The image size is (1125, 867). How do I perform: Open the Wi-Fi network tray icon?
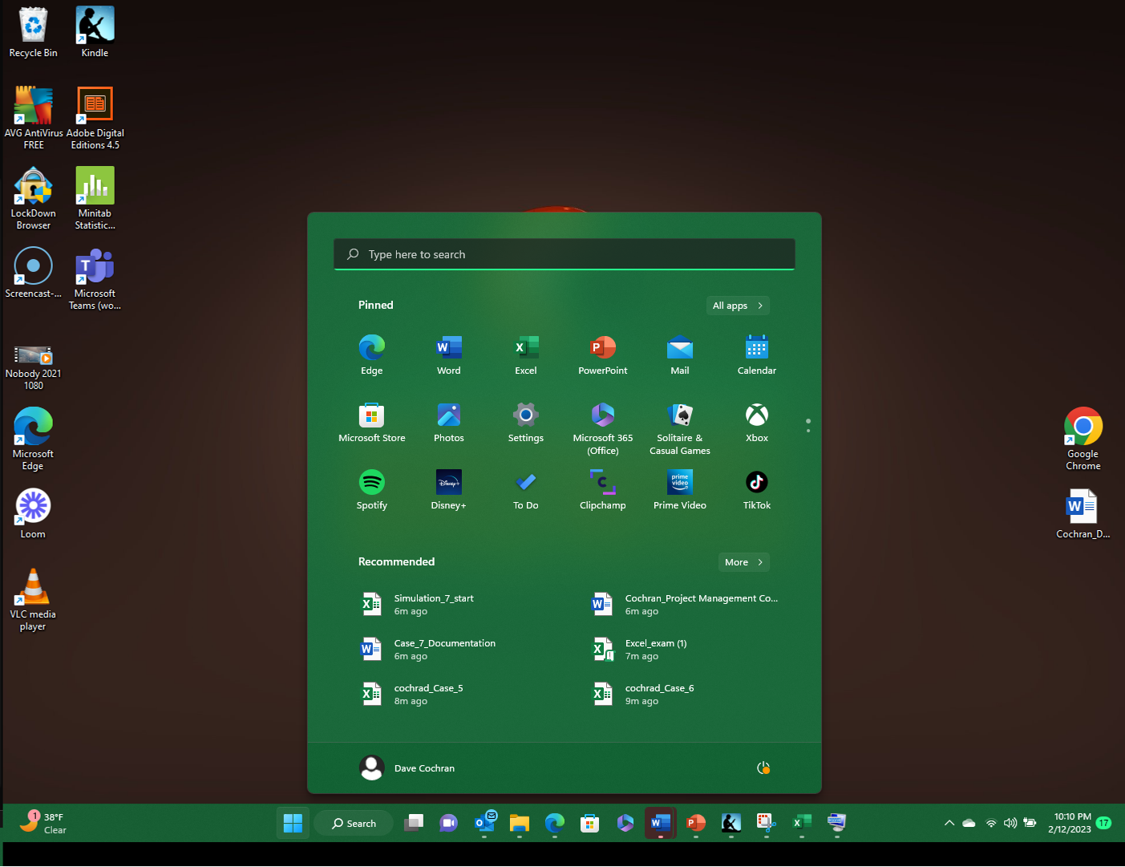(x=991, y=823)
